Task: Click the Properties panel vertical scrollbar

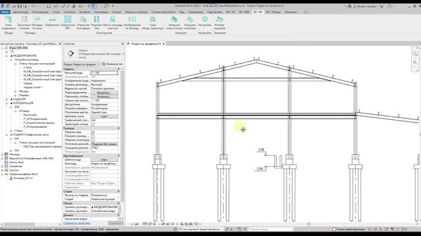Action: 123,136
